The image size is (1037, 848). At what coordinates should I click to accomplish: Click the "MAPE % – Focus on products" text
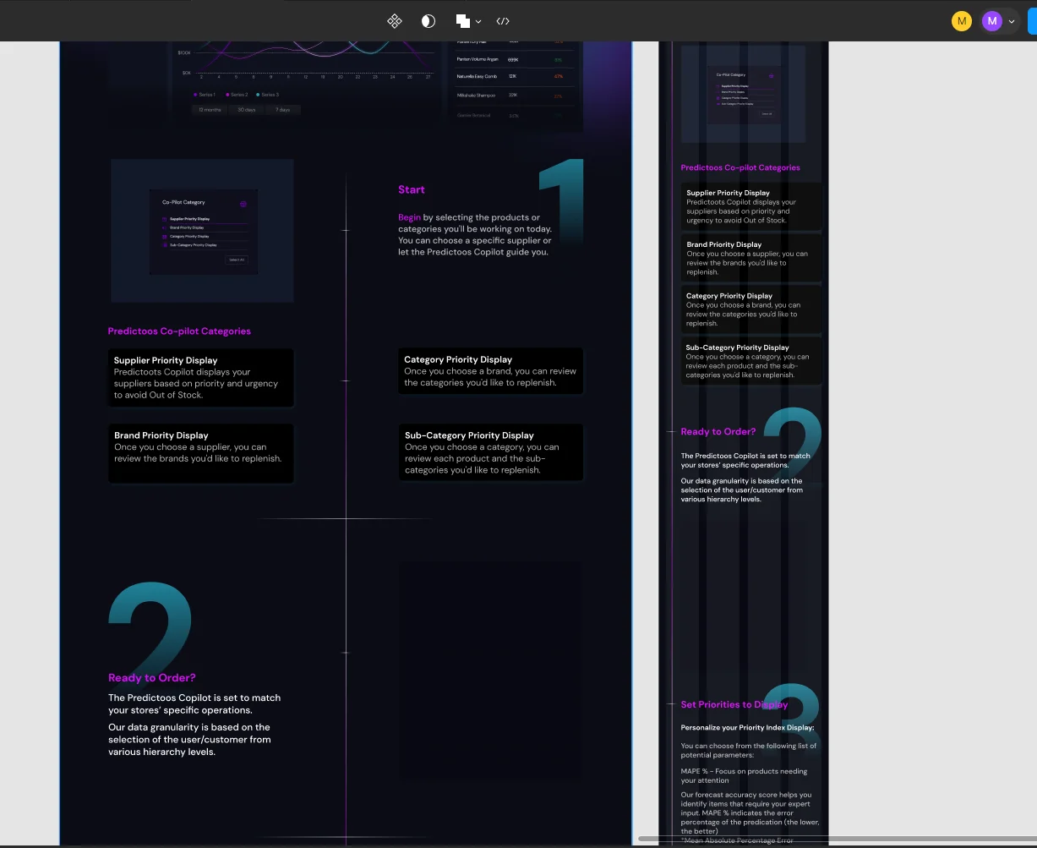pyautogui.click(x=744, y=776)
